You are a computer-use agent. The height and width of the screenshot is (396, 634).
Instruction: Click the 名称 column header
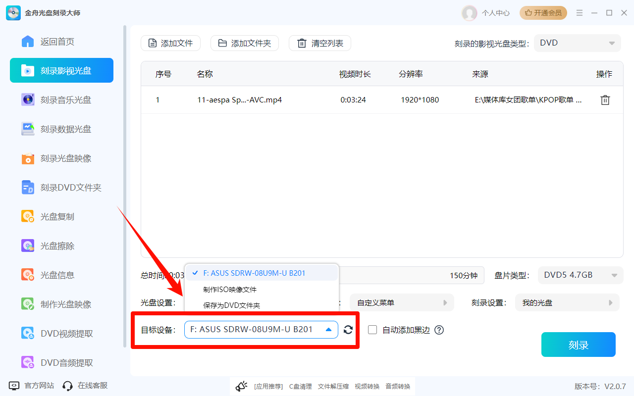[x=205, y=74]
